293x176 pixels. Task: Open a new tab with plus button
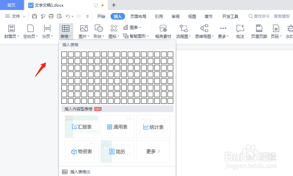[x=114, y=5]
